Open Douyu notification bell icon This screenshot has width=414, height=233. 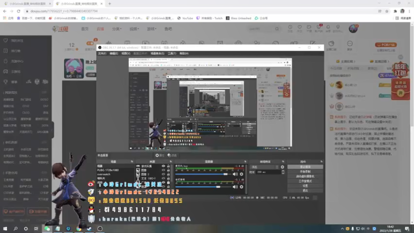click(x=328, y=27)
